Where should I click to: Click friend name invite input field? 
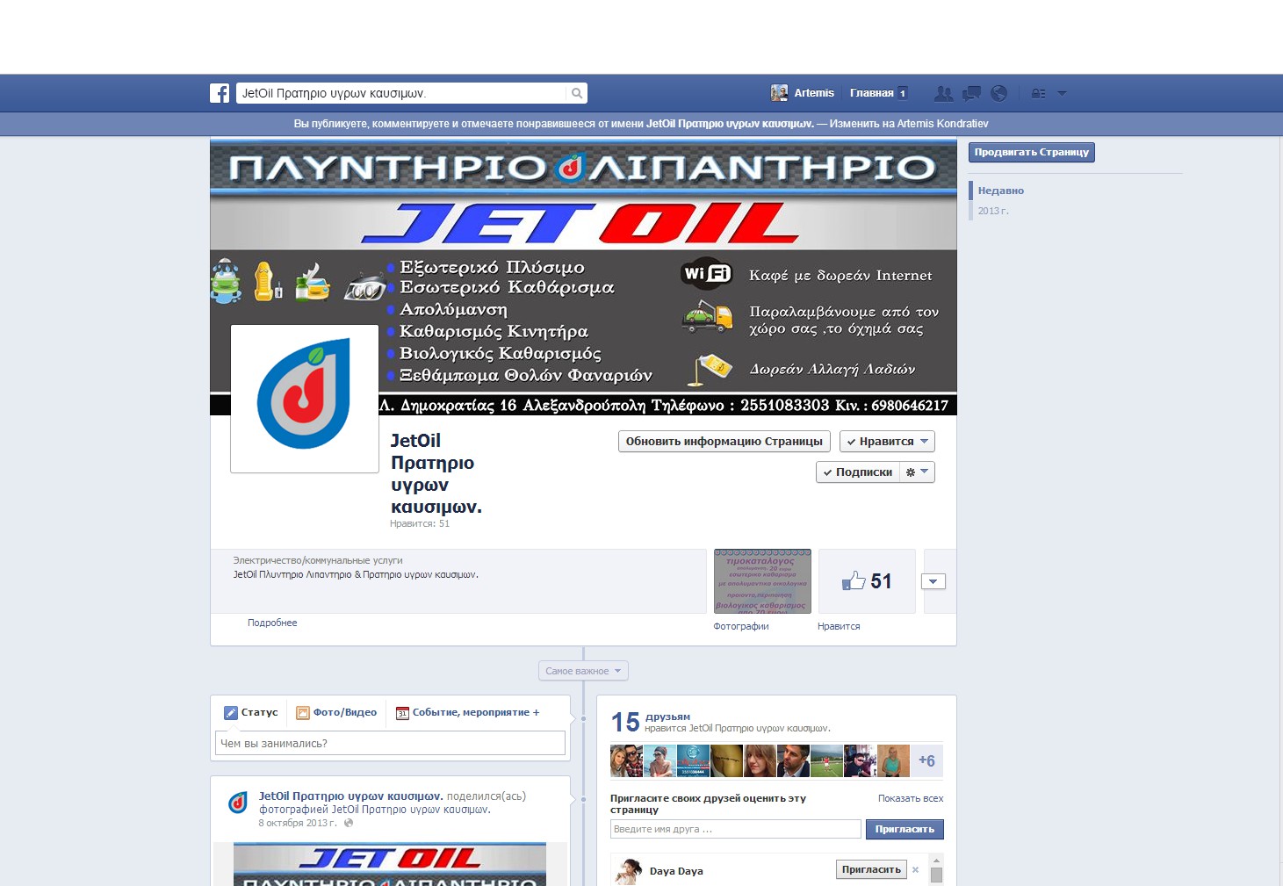coord(736,829)
